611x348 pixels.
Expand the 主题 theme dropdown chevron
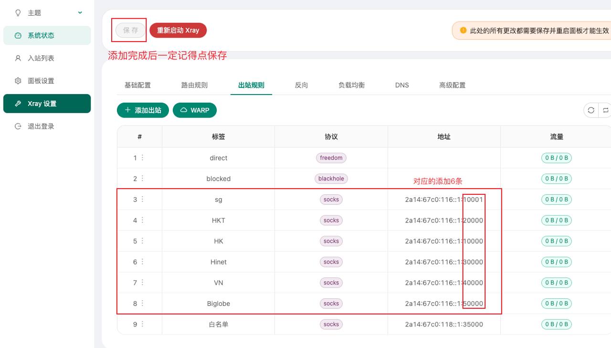coord(80,13)
